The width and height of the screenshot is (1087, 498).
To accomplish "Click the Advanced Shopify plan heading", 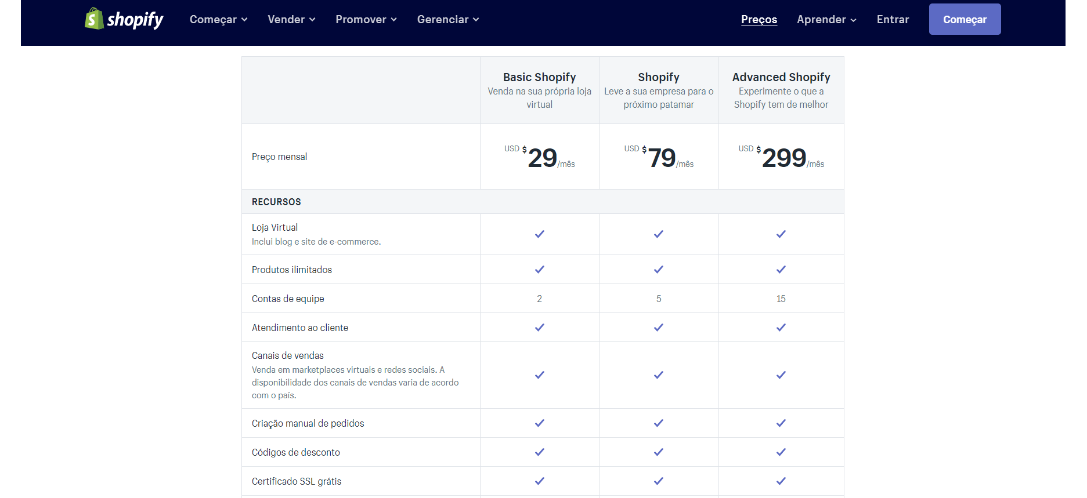I will [x=781, y=77].
